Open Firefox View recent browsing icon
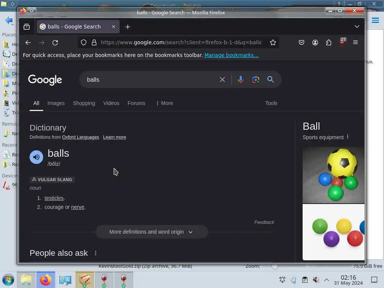The width and height of the screenshot is (384, 288). click(x=27, y=27)
